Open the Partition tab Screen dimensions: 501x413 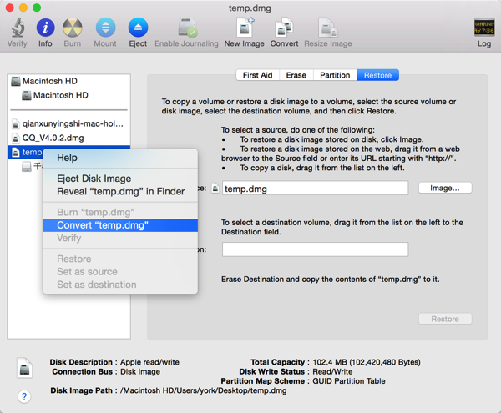point(335,75)
